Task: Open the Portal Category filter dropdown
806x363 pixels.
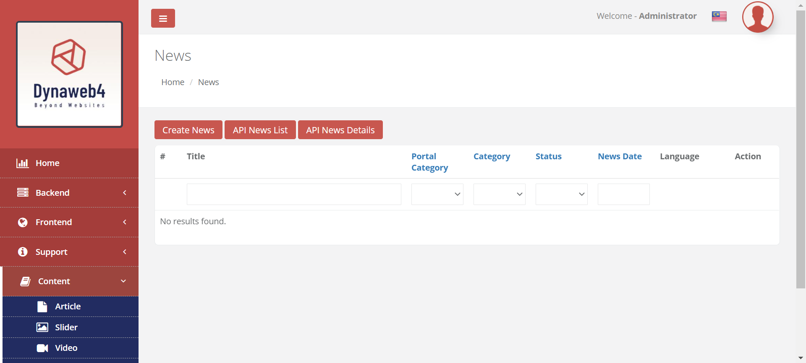Action: [437, 194]
